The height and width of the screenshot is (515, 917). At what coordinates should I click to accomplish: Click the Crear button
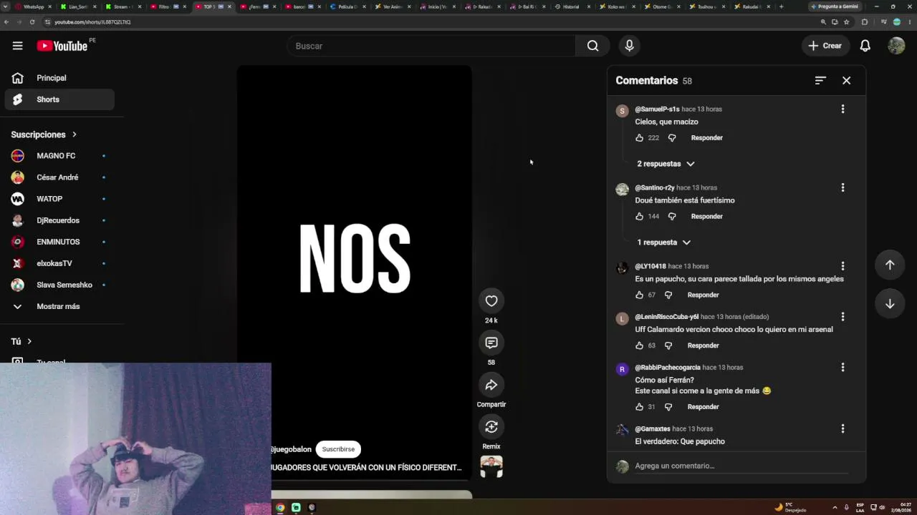(x=825, y=46)
